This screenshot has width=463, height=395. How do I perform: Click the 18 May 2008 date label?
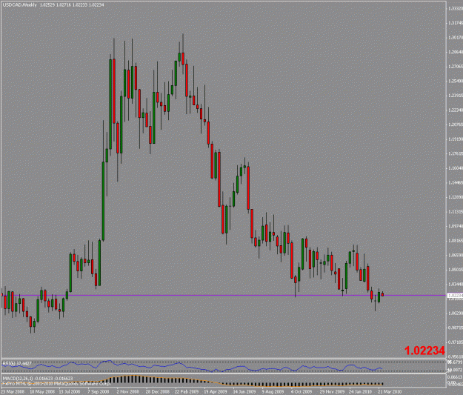click(42, 392)
